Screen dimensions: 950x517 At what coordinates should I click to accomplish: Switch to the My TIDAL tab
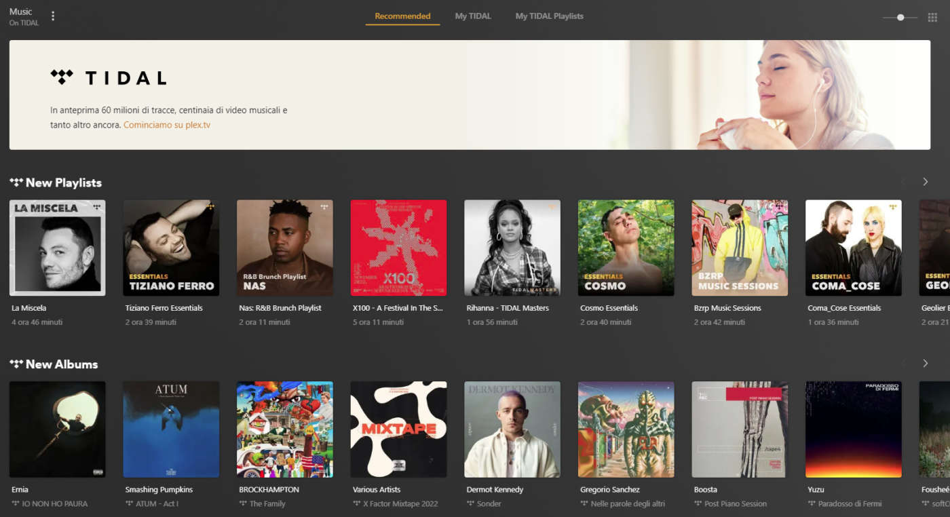coord(473,16)
